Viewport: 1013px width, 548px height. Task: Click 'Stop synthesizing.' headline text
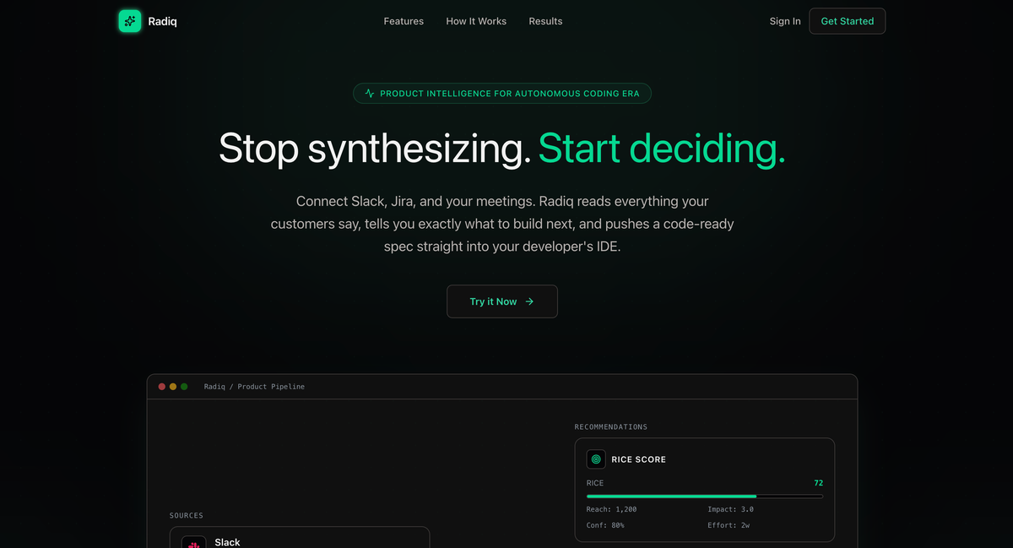pyautogui.click(x=375, y=149)
